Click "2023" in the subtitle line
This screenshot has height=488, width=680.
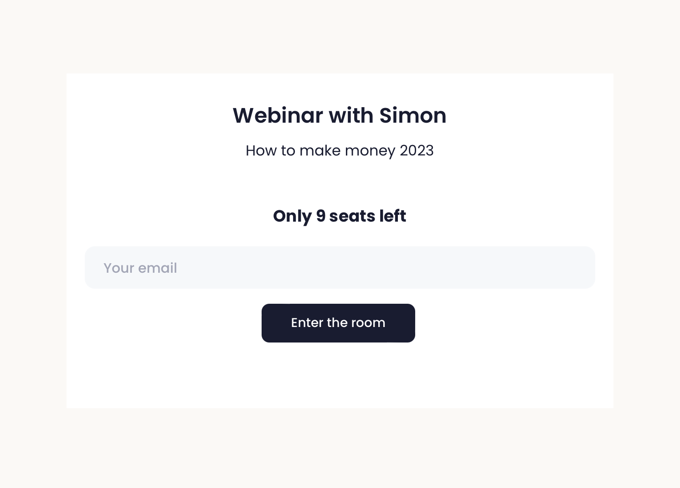417,151
